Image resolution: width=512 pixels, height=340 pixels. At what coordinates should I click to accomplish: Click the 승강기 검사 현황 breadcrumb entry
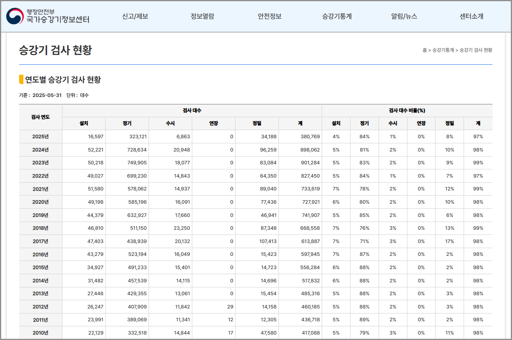pyautogui.click(x=476, y=50)
